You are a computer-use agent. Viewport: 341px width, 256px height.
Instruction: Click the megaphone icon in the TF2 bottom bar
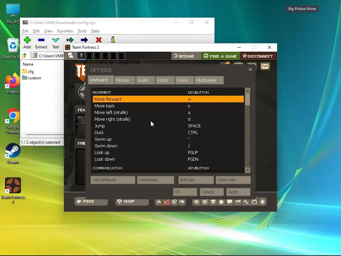coord(238,202)
